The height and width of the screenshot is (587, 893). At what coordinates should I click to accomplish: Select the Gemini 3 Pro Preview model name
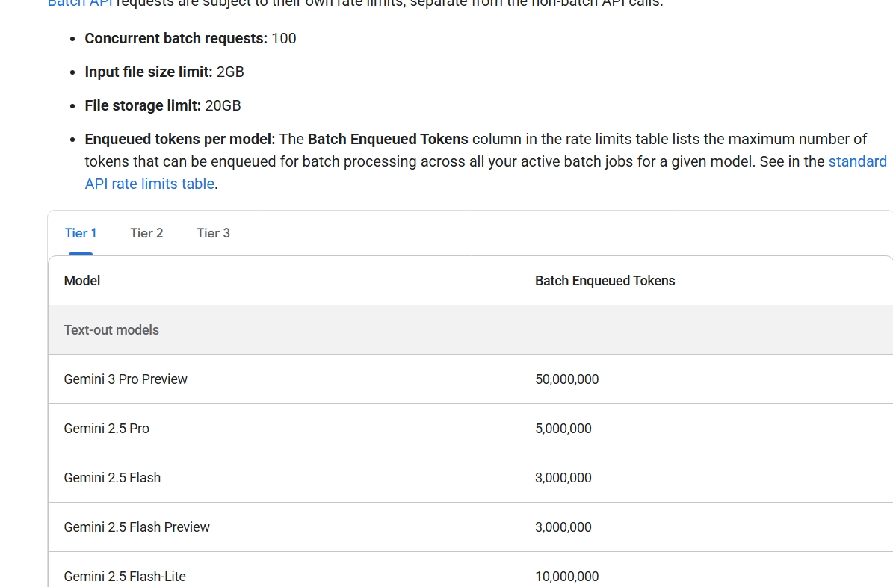(x=126, y=379)
